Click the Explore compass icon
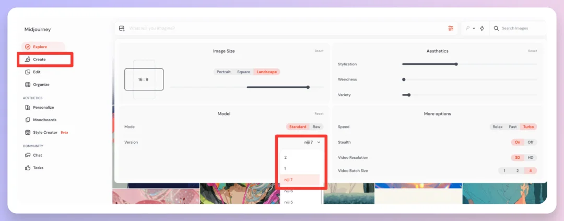 pos(28,47)
